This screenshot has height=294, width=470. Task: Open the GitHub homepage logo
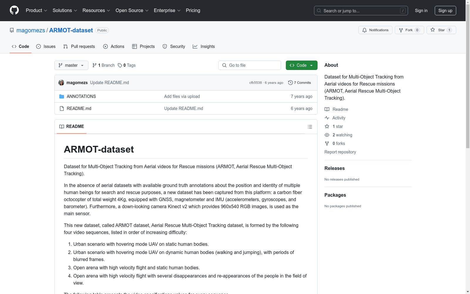[x=14, y=10]
